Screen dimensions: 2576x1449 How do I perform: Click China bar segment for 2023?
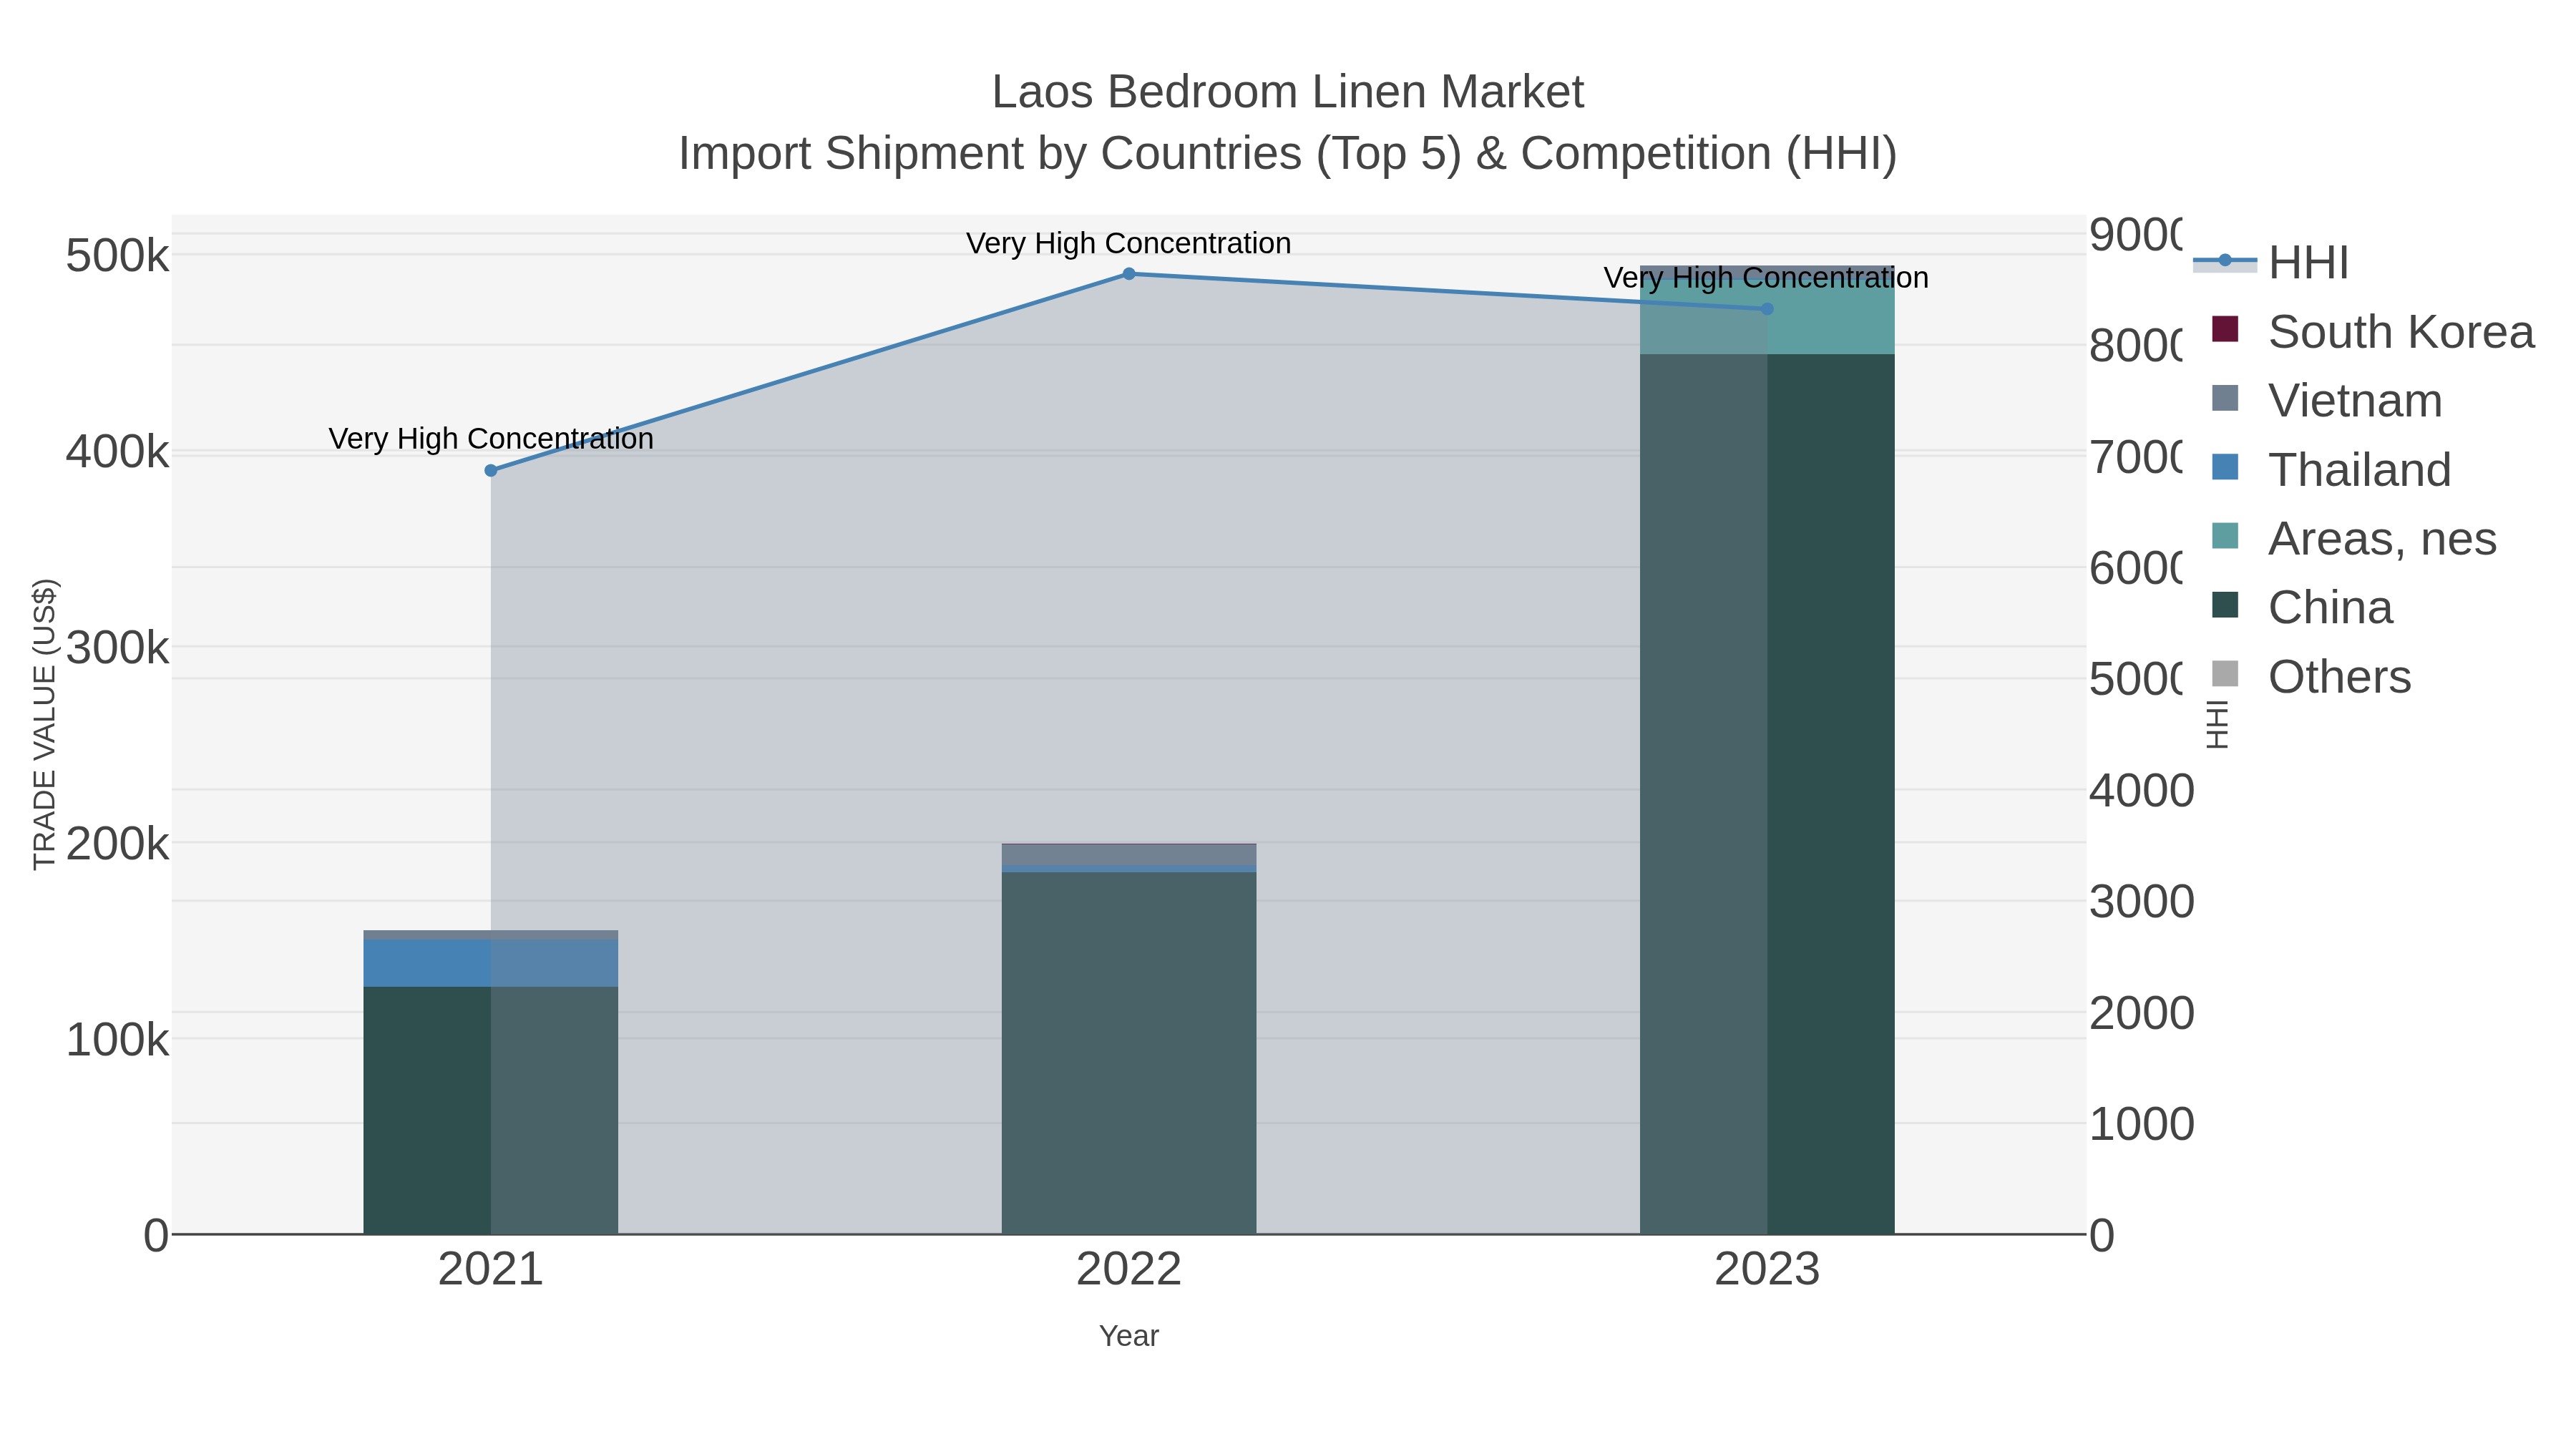(1767, 795)
